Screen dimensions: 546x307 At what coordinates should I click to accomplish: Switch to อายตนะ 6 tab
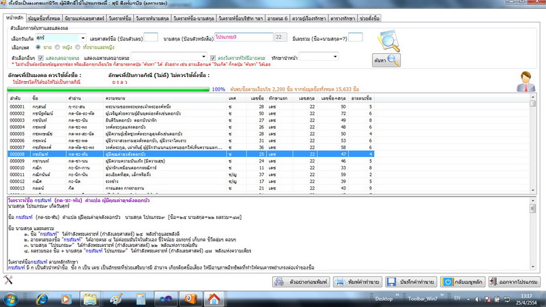tap(277, 18)
